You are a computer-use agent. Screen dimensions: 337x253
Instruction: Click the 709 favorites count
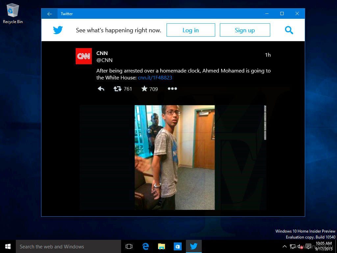pos(154,89)
